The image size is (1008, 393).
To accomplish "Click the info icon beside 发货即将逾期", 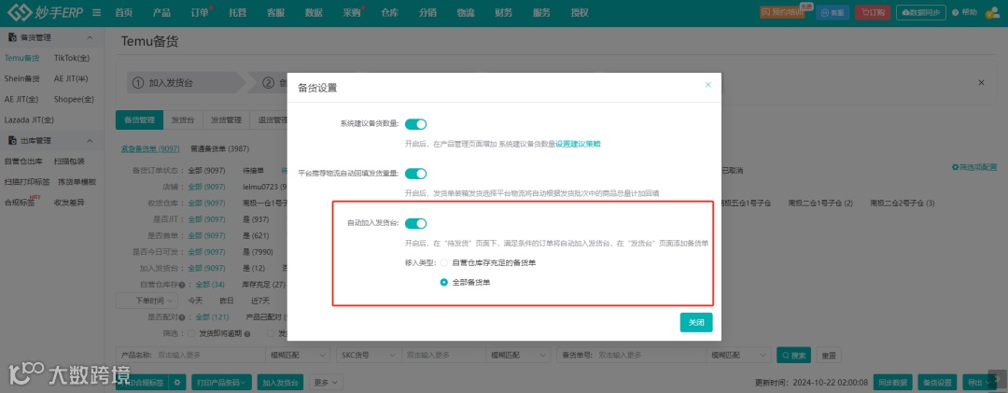I will click(x=247, y=334).
